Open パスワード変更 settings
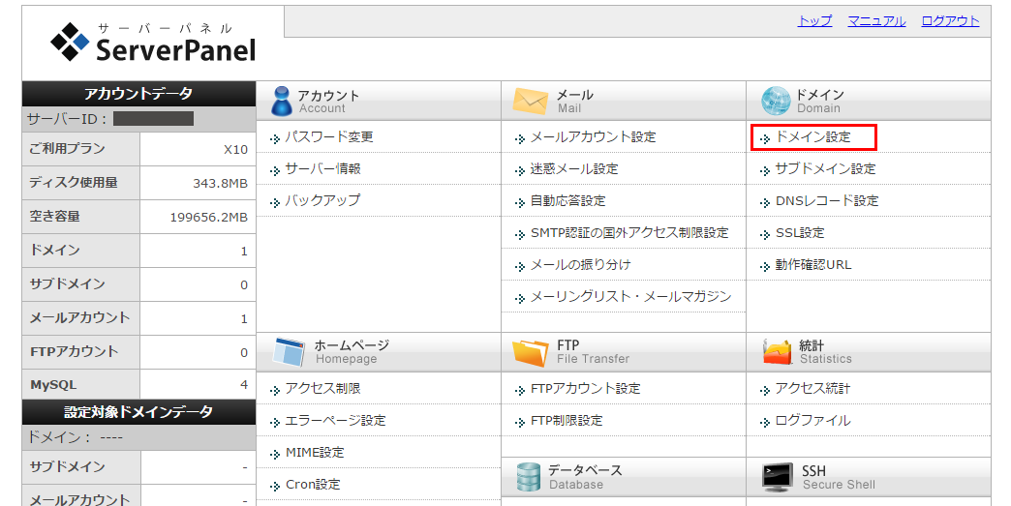1011x506 pixels. (328, 137)
